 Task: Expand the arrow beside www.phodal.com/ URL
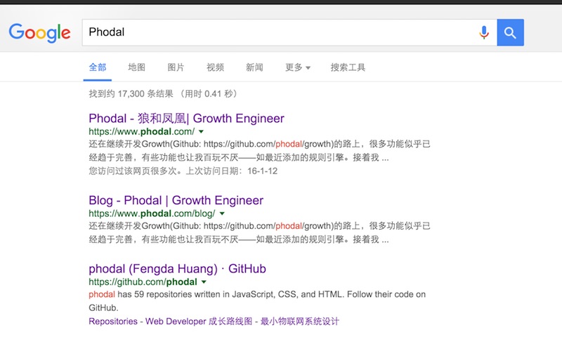click(201, 131)
